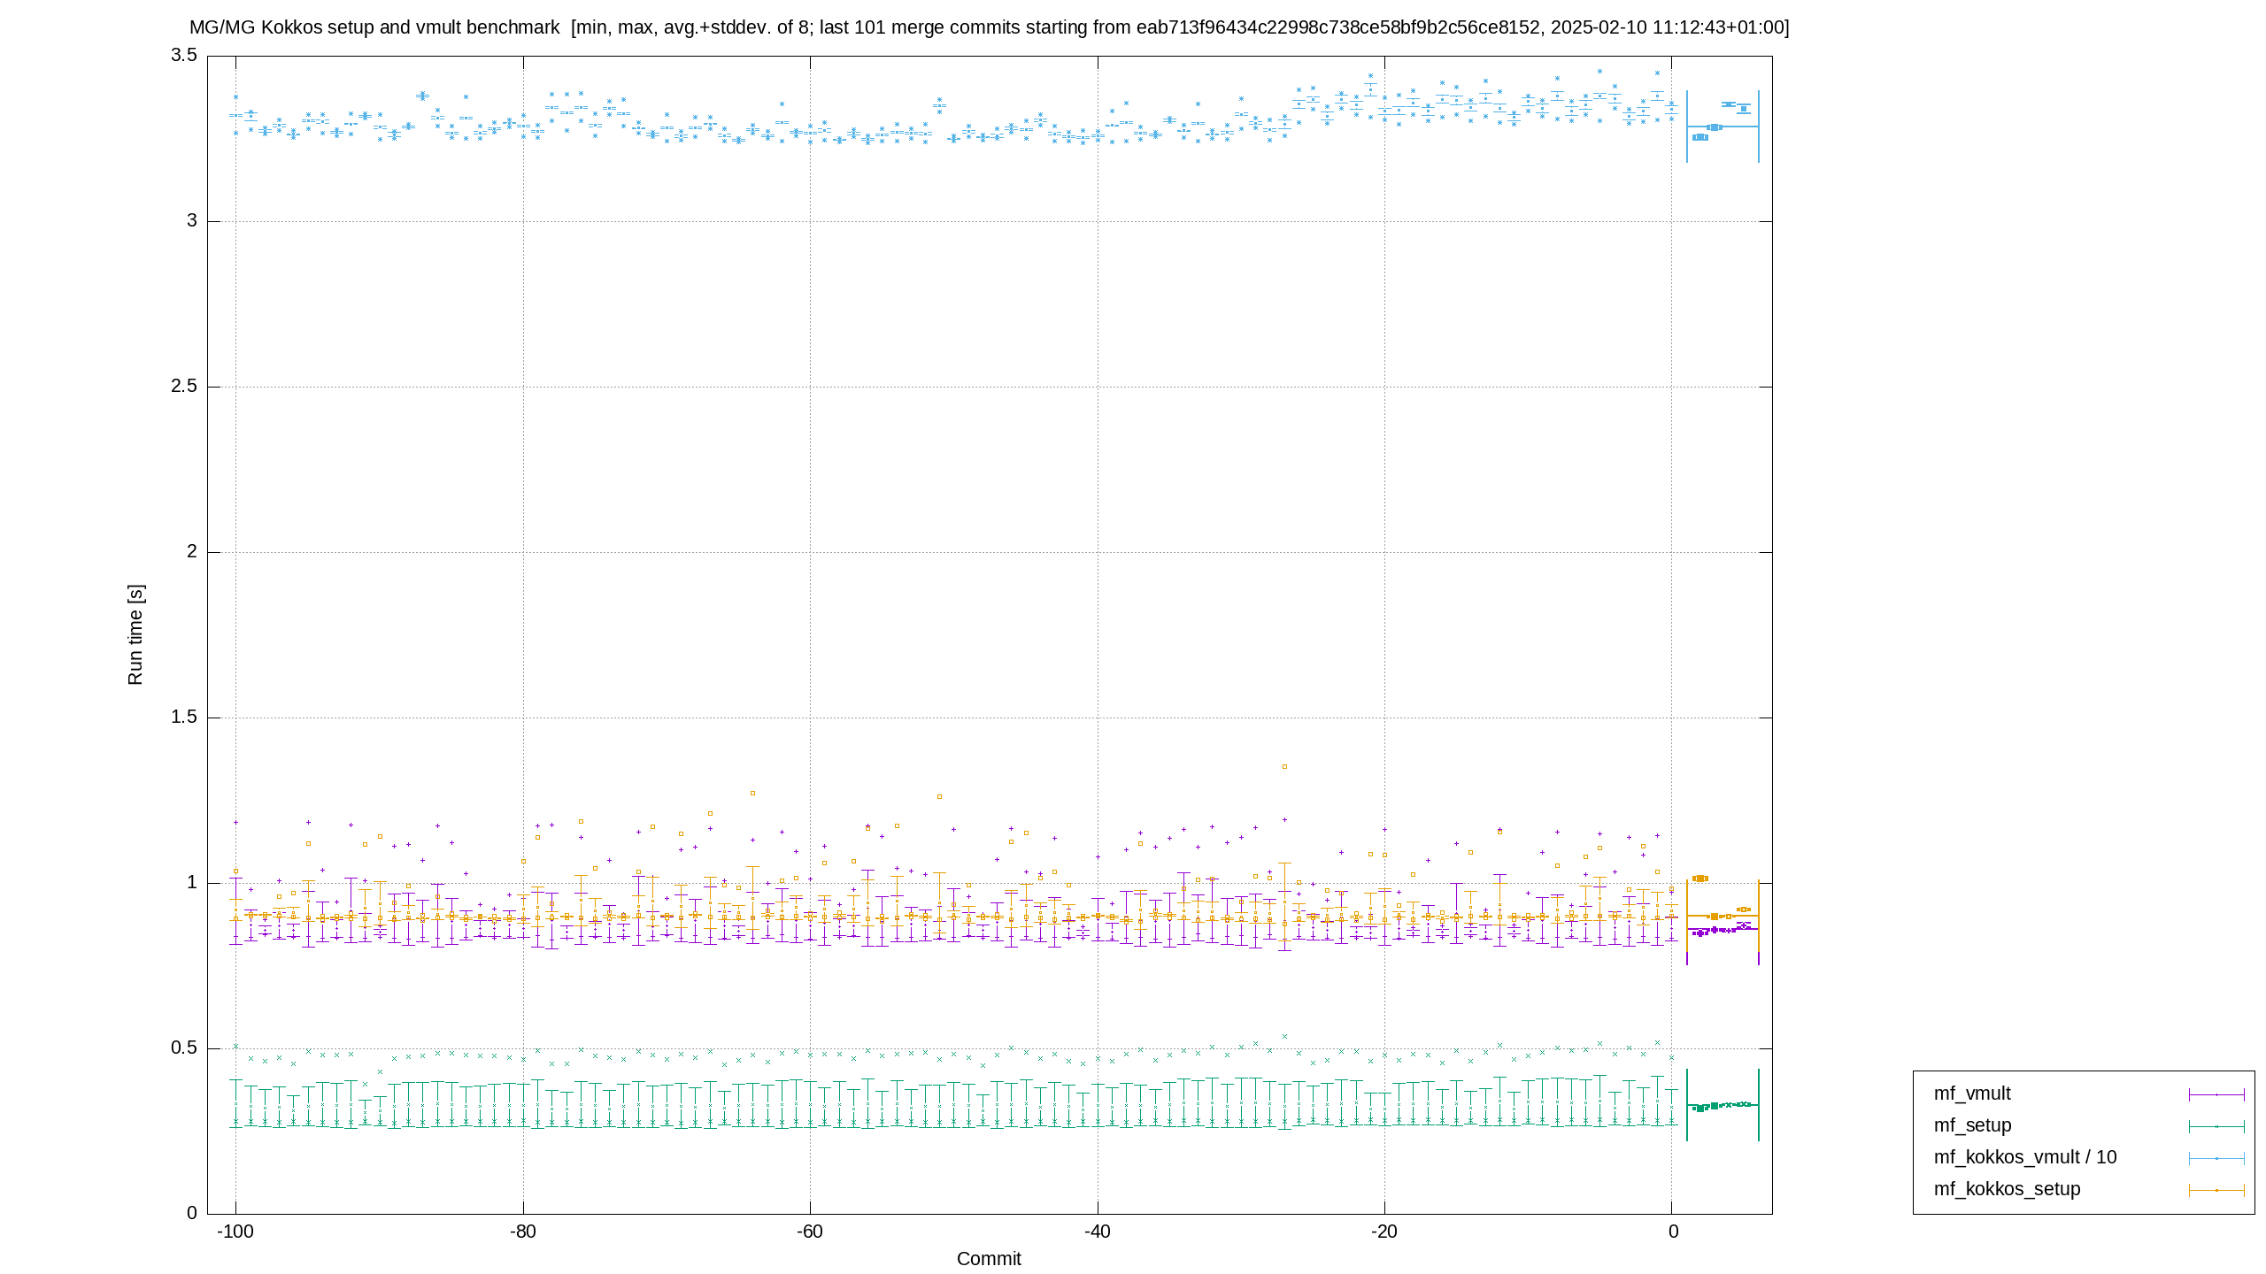Click the mf_vmult legend label
The image size is (2266, 1274).
[x=1971, y=1094]
